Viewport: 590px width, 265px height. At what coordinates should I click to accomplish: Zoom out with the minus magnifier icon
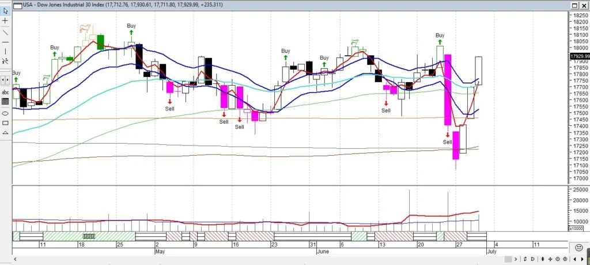point(558,259)
